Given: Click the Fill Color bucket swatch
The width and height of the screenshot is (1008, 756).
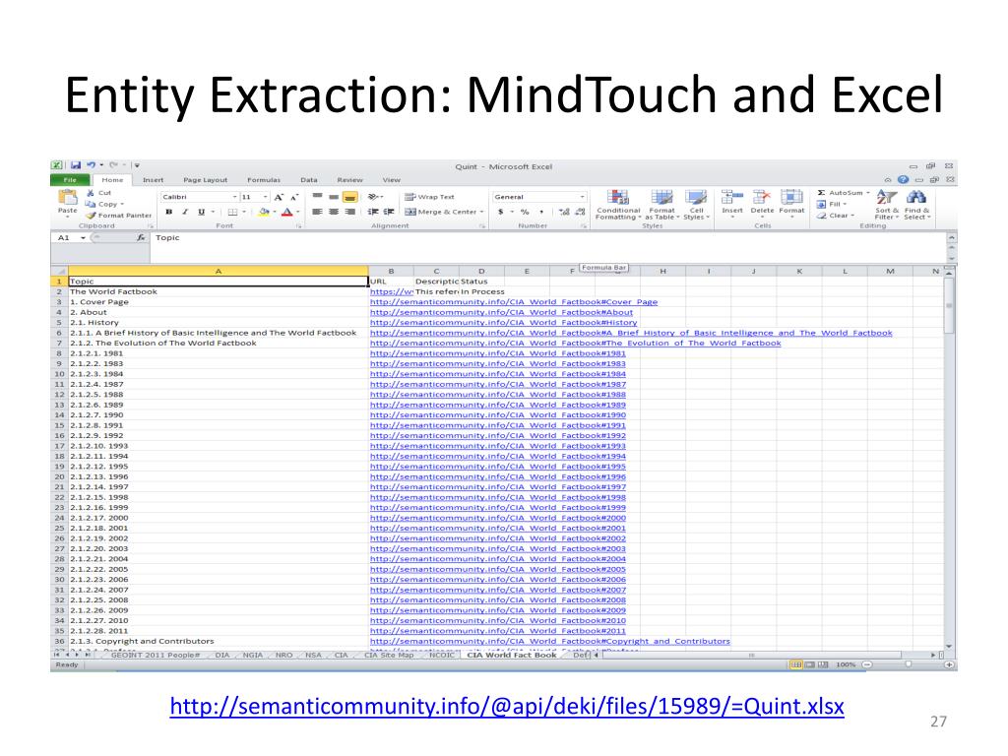Looking at the screenshot, I should pyautogui.click(x=264, y=212).
